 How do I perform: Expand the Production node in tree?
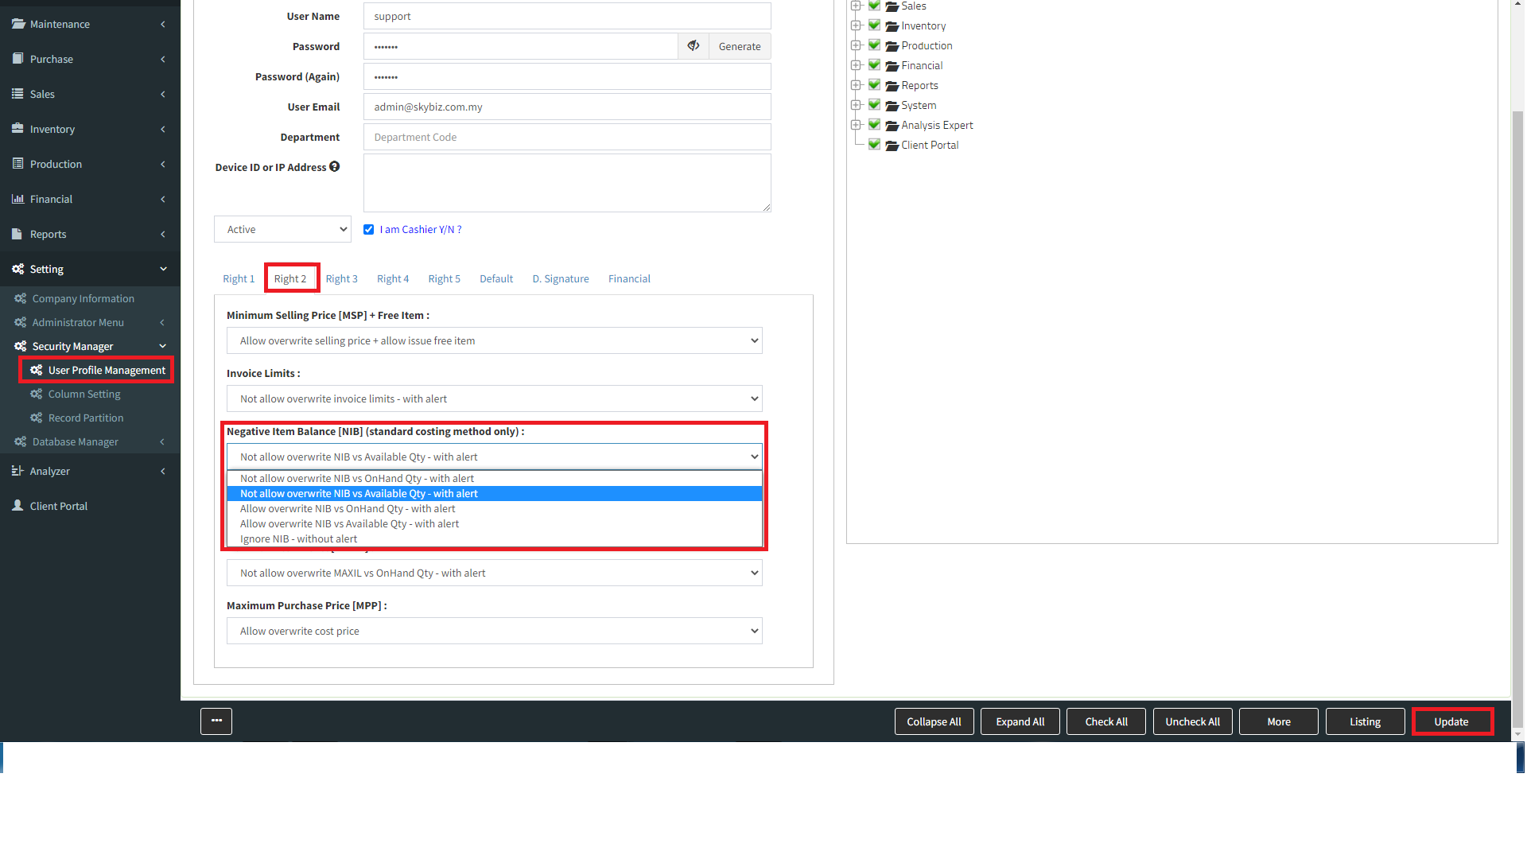(856, 45)
